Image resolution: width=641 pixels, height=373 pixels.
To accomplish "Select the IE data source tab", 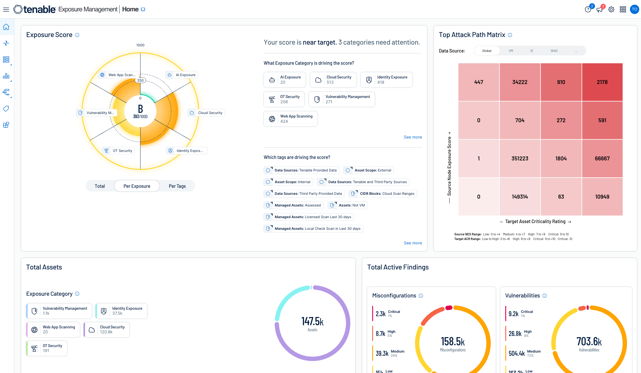I will [532, 51].
